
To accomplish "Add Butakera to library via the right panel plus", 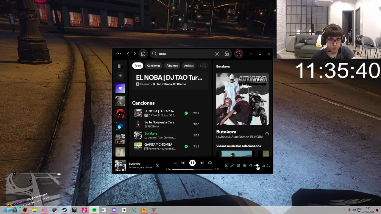I will (267, 134).
